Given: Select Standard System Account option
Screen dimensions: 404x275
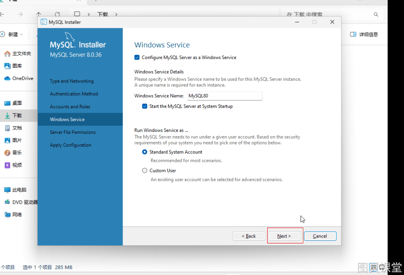Looking at the screenshot, I should (x=145, y=152).
